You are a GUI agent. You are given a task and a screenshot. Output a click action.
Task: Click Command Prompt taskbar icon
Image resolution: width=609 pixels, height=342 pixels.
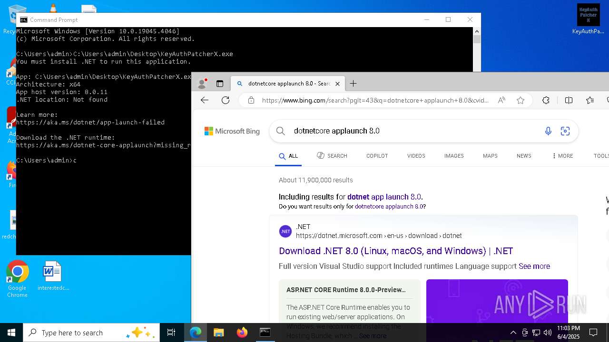[265, 332]
